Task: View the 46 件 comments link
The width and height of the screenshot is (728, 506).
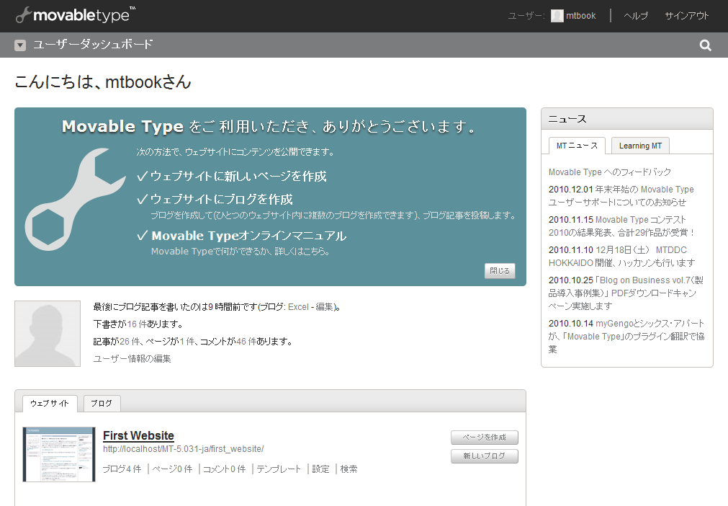Action: coord(246,342)
